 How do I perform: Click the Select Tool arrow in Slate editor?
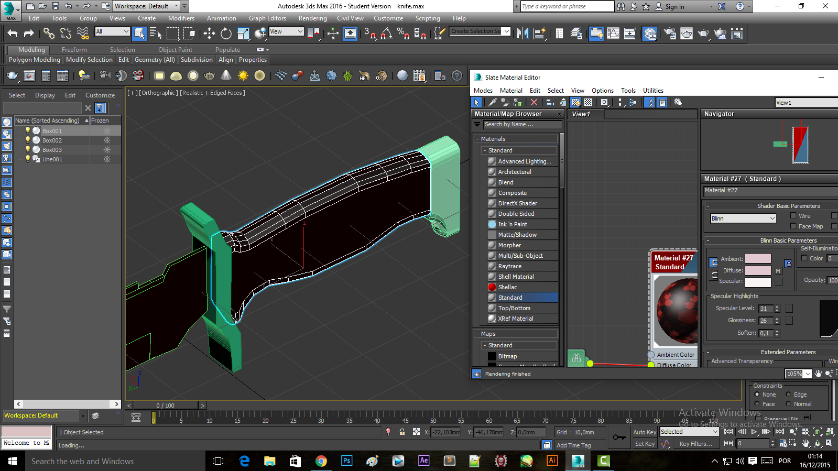(x=476, y=102)
